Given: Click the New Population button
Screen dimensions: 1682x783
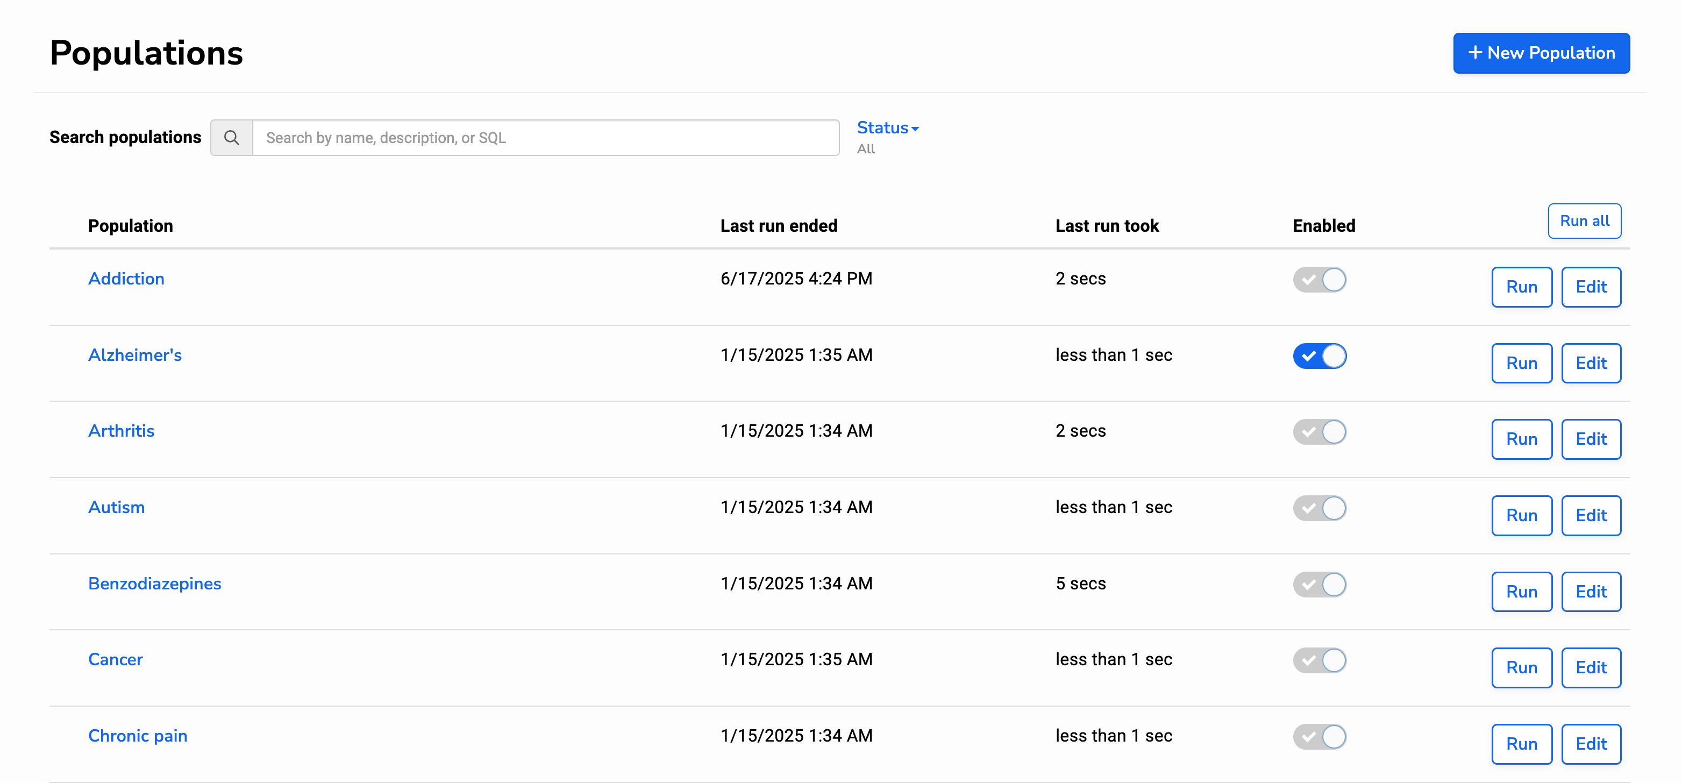Looking at the screenshot, I should coord(1541,53).
